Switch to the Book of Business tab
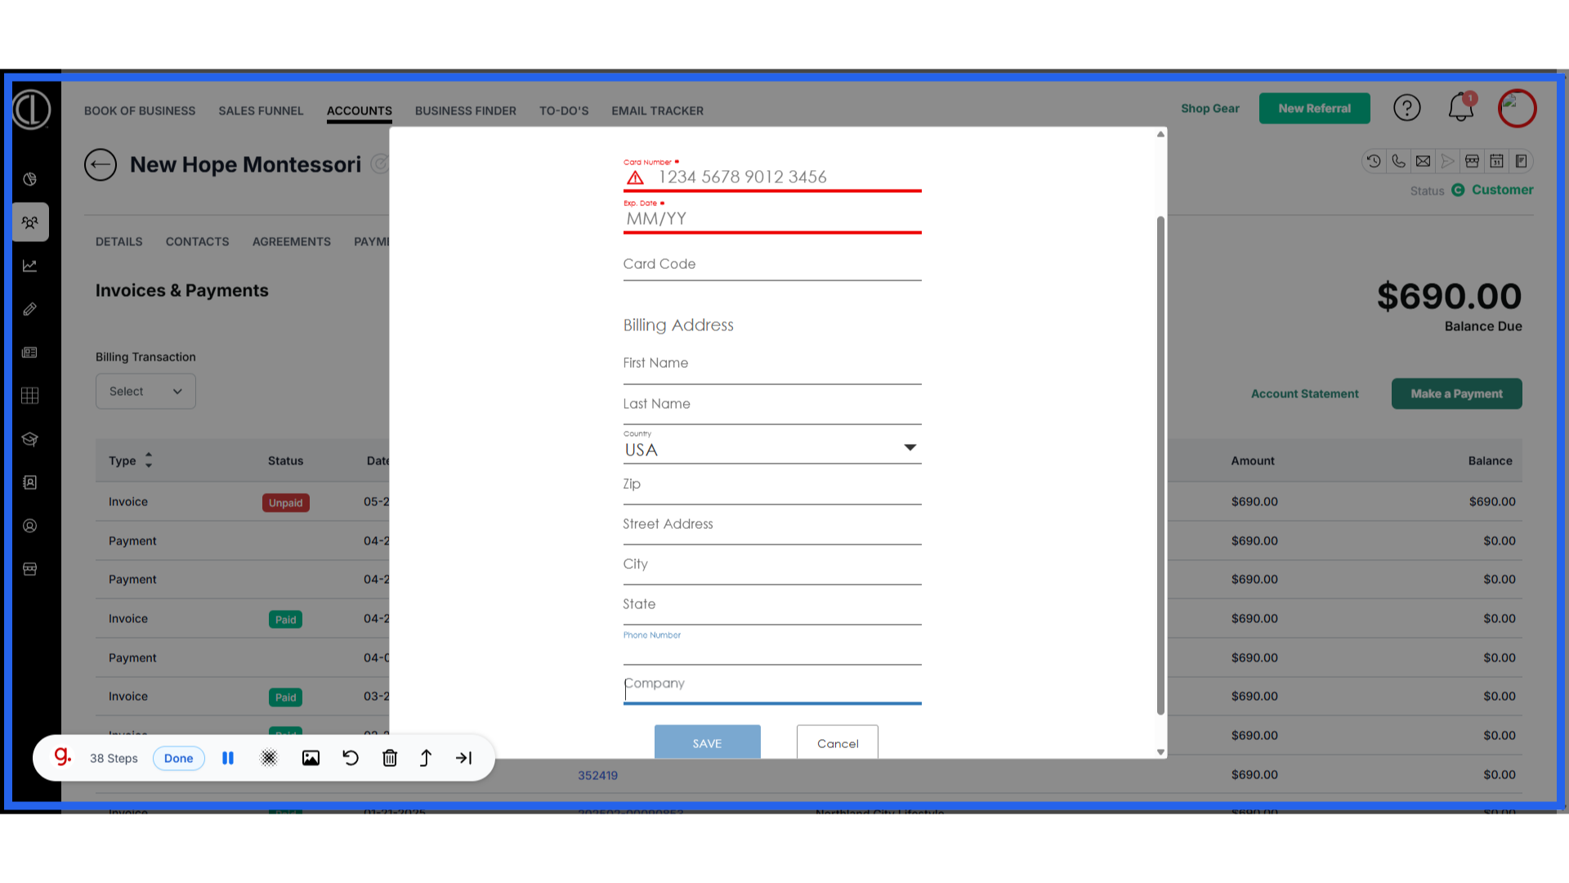 click(140, 110)
